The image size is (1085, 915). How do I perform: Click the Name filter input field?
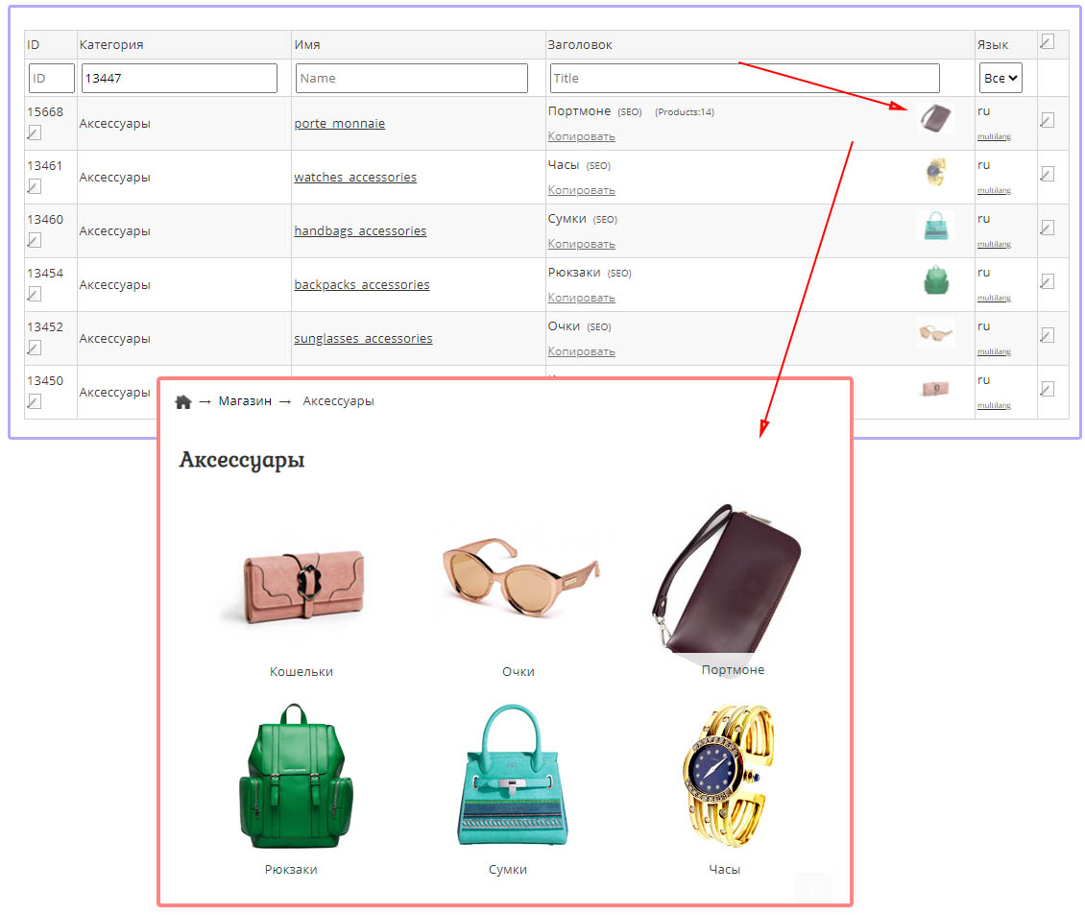412,78
